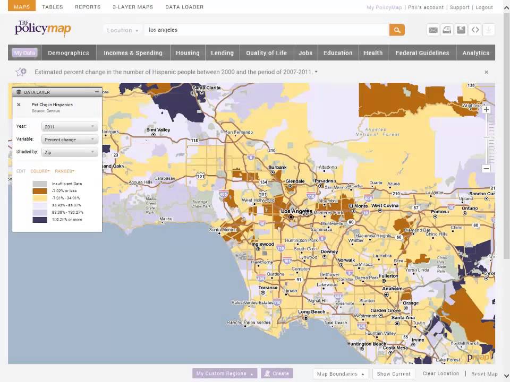The image size is (510, 382).
Task: Click the dark purple 190.28% or more swatch
Action: pos(40,220)
